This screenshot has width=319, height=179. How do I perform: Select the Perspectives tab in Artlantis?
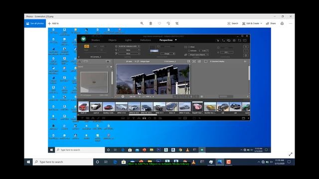pyautogui.click(x=166, y=40)
